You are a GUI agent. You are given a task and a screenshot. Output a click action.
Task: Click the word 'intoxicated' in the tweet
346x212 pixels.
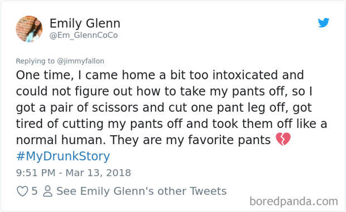[x=245, y=75]
